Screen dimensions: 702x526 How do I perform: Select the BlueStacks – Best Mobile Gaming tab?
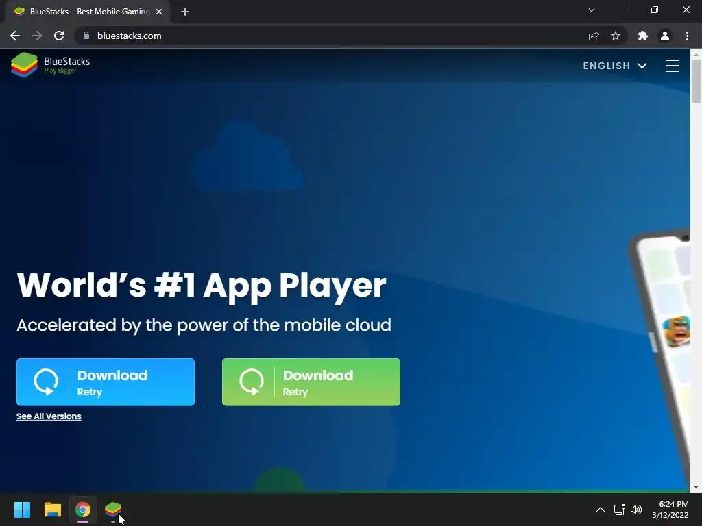88,12
